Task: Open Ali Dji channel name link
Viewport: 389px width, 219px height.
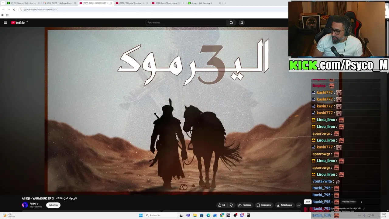Action: [x=33, y=204]
